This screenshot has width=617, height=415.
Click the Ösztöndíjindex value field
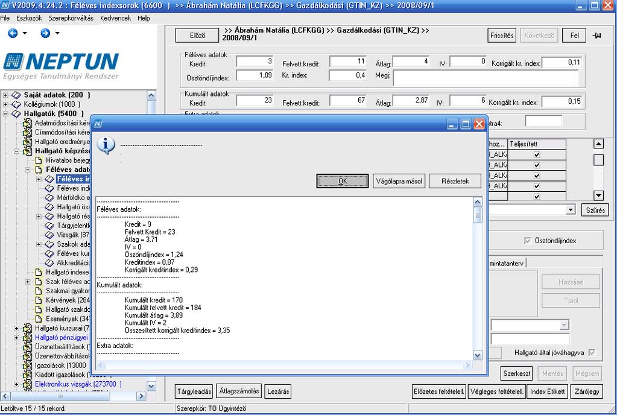coord(255,75)
